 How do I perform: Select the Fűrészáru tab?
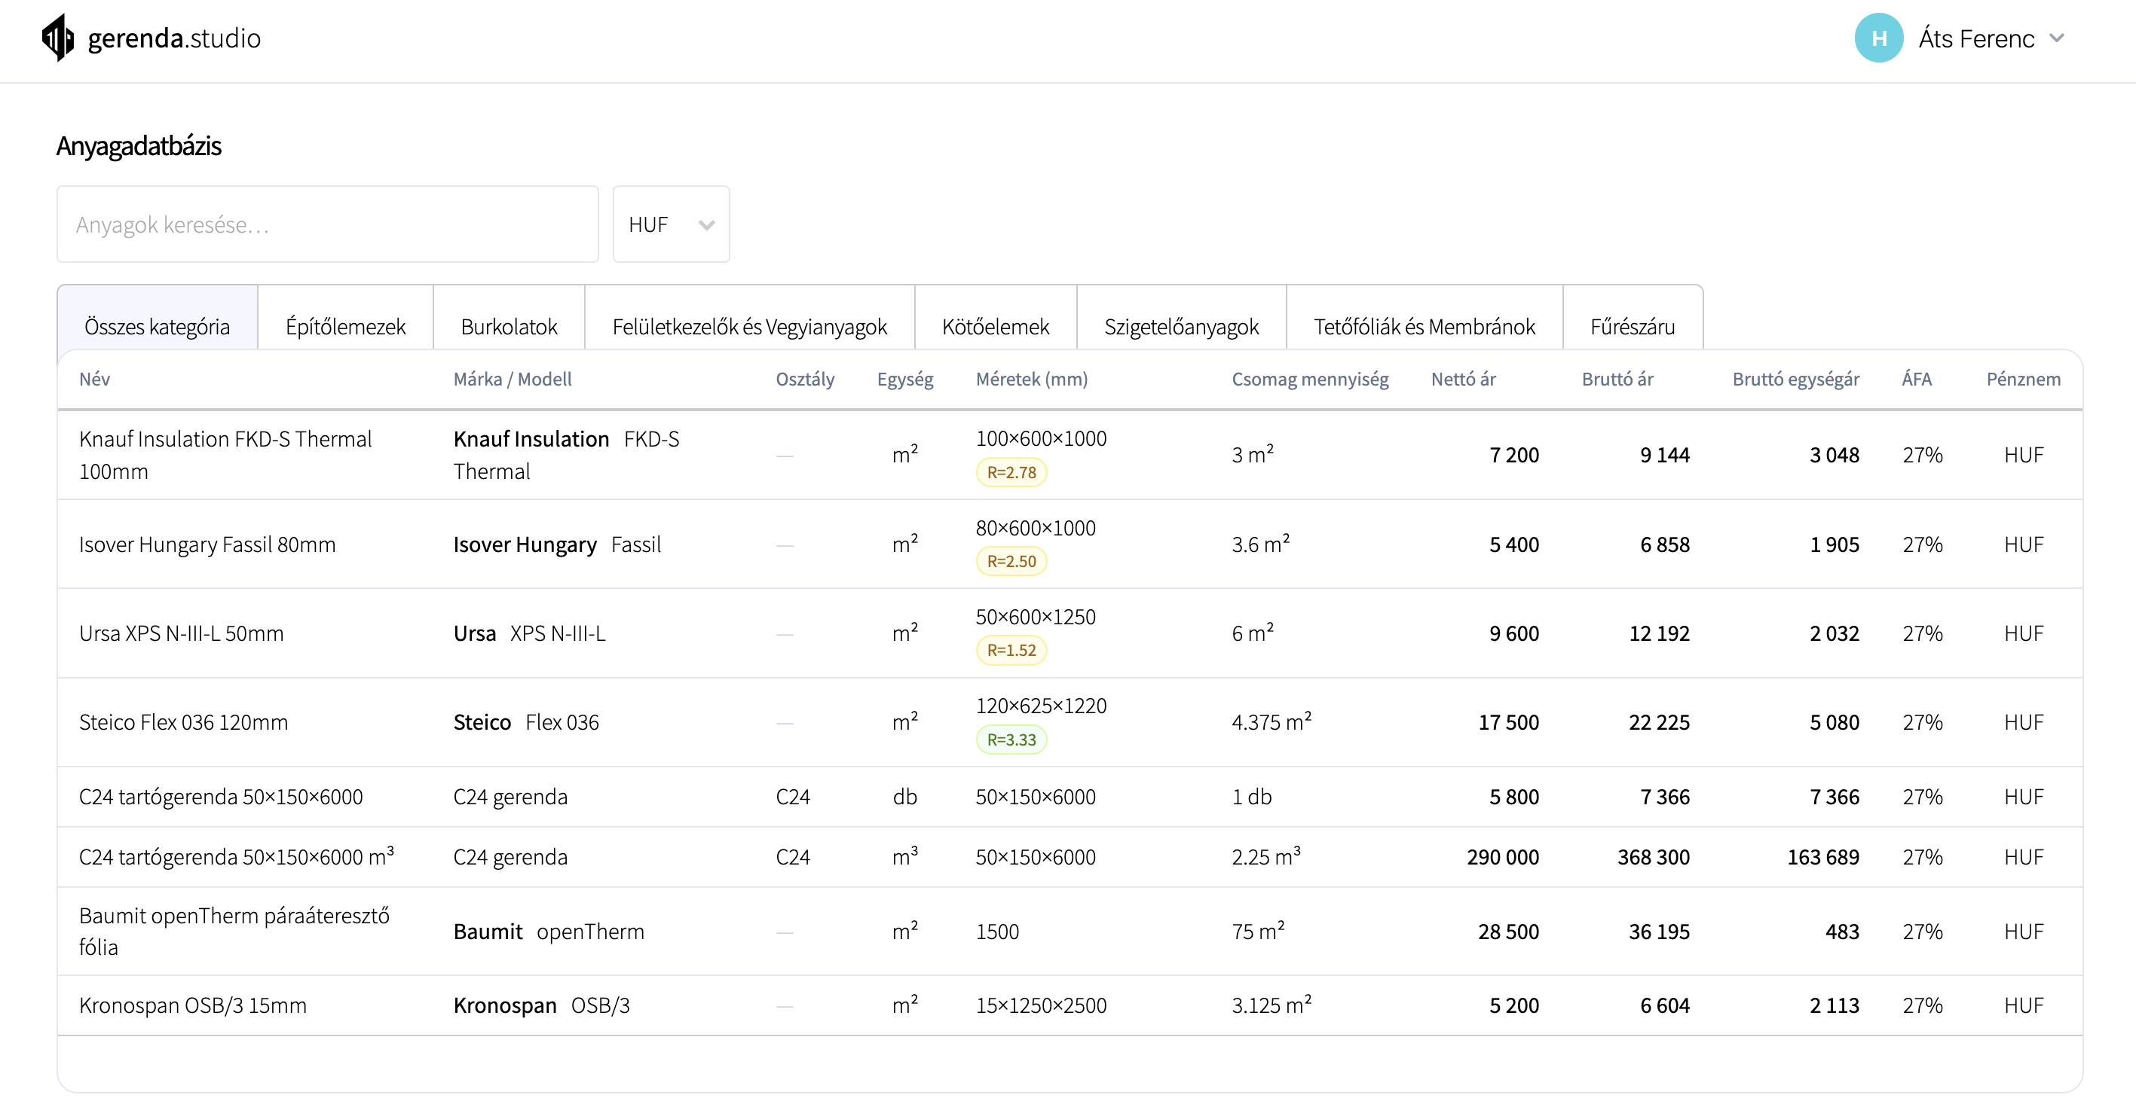[1632, 326]
